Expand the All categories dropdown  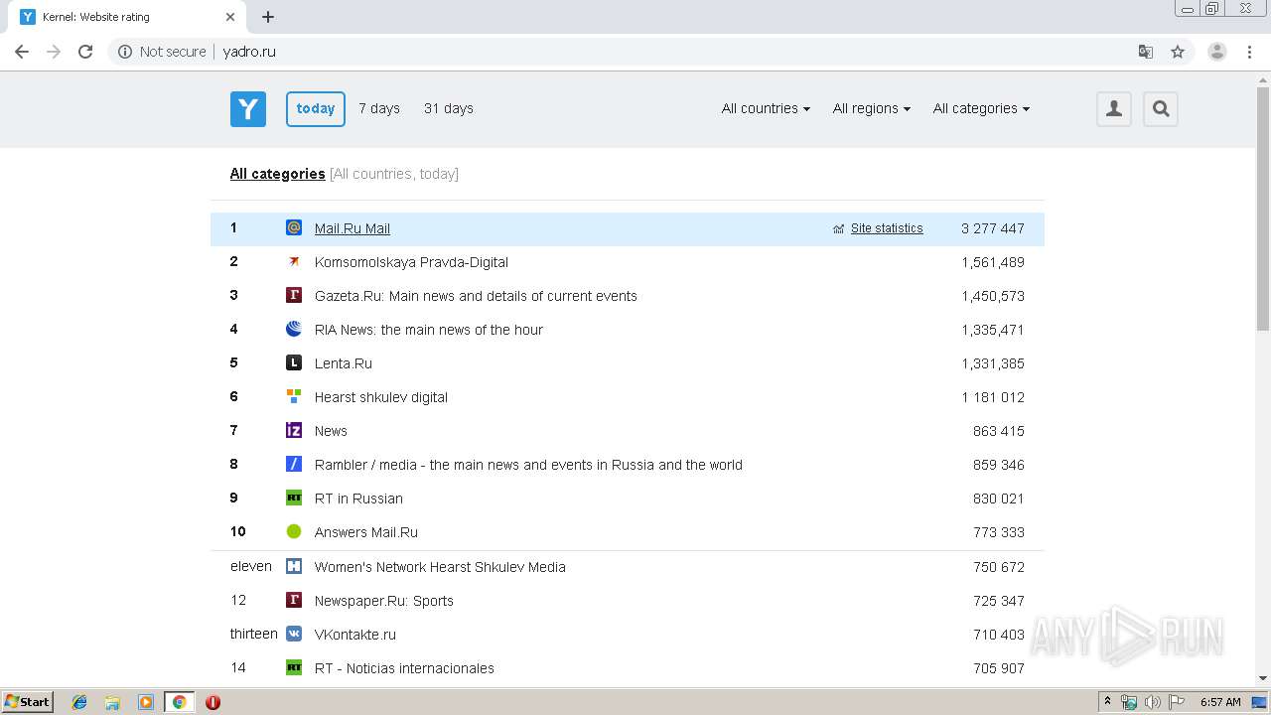tap(981, 108)
